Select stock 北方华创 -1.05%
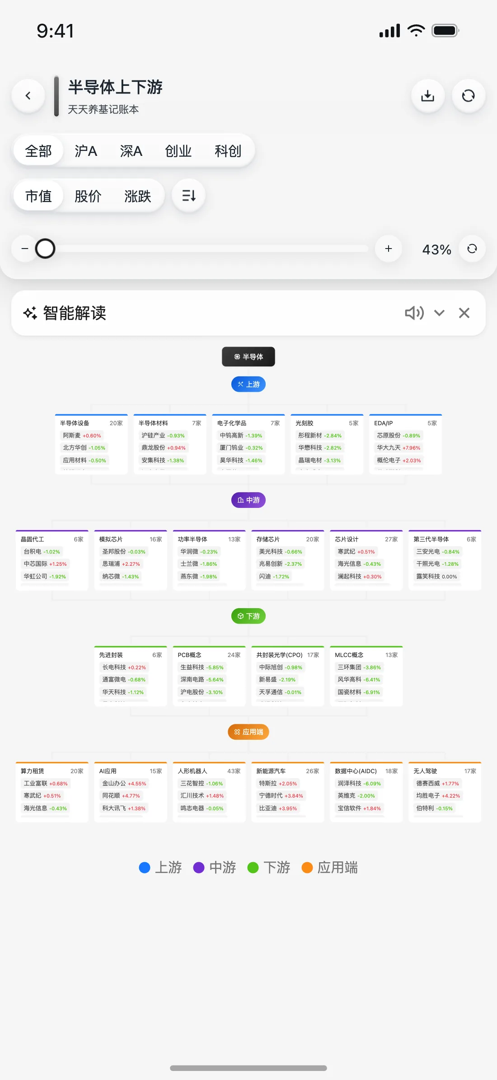497x1080 pixels. tap(84, 448)
